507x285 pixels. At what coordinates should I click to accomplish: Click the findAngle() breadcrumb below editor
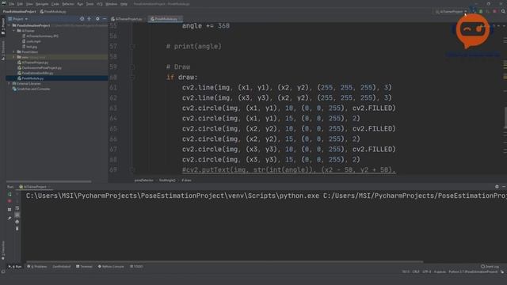coord(167,180)
